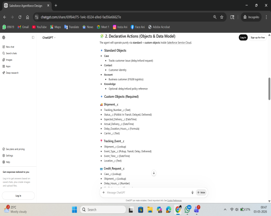Screen dimensions: 271x216
Task: Click Sign up for free
Action: 258,38
